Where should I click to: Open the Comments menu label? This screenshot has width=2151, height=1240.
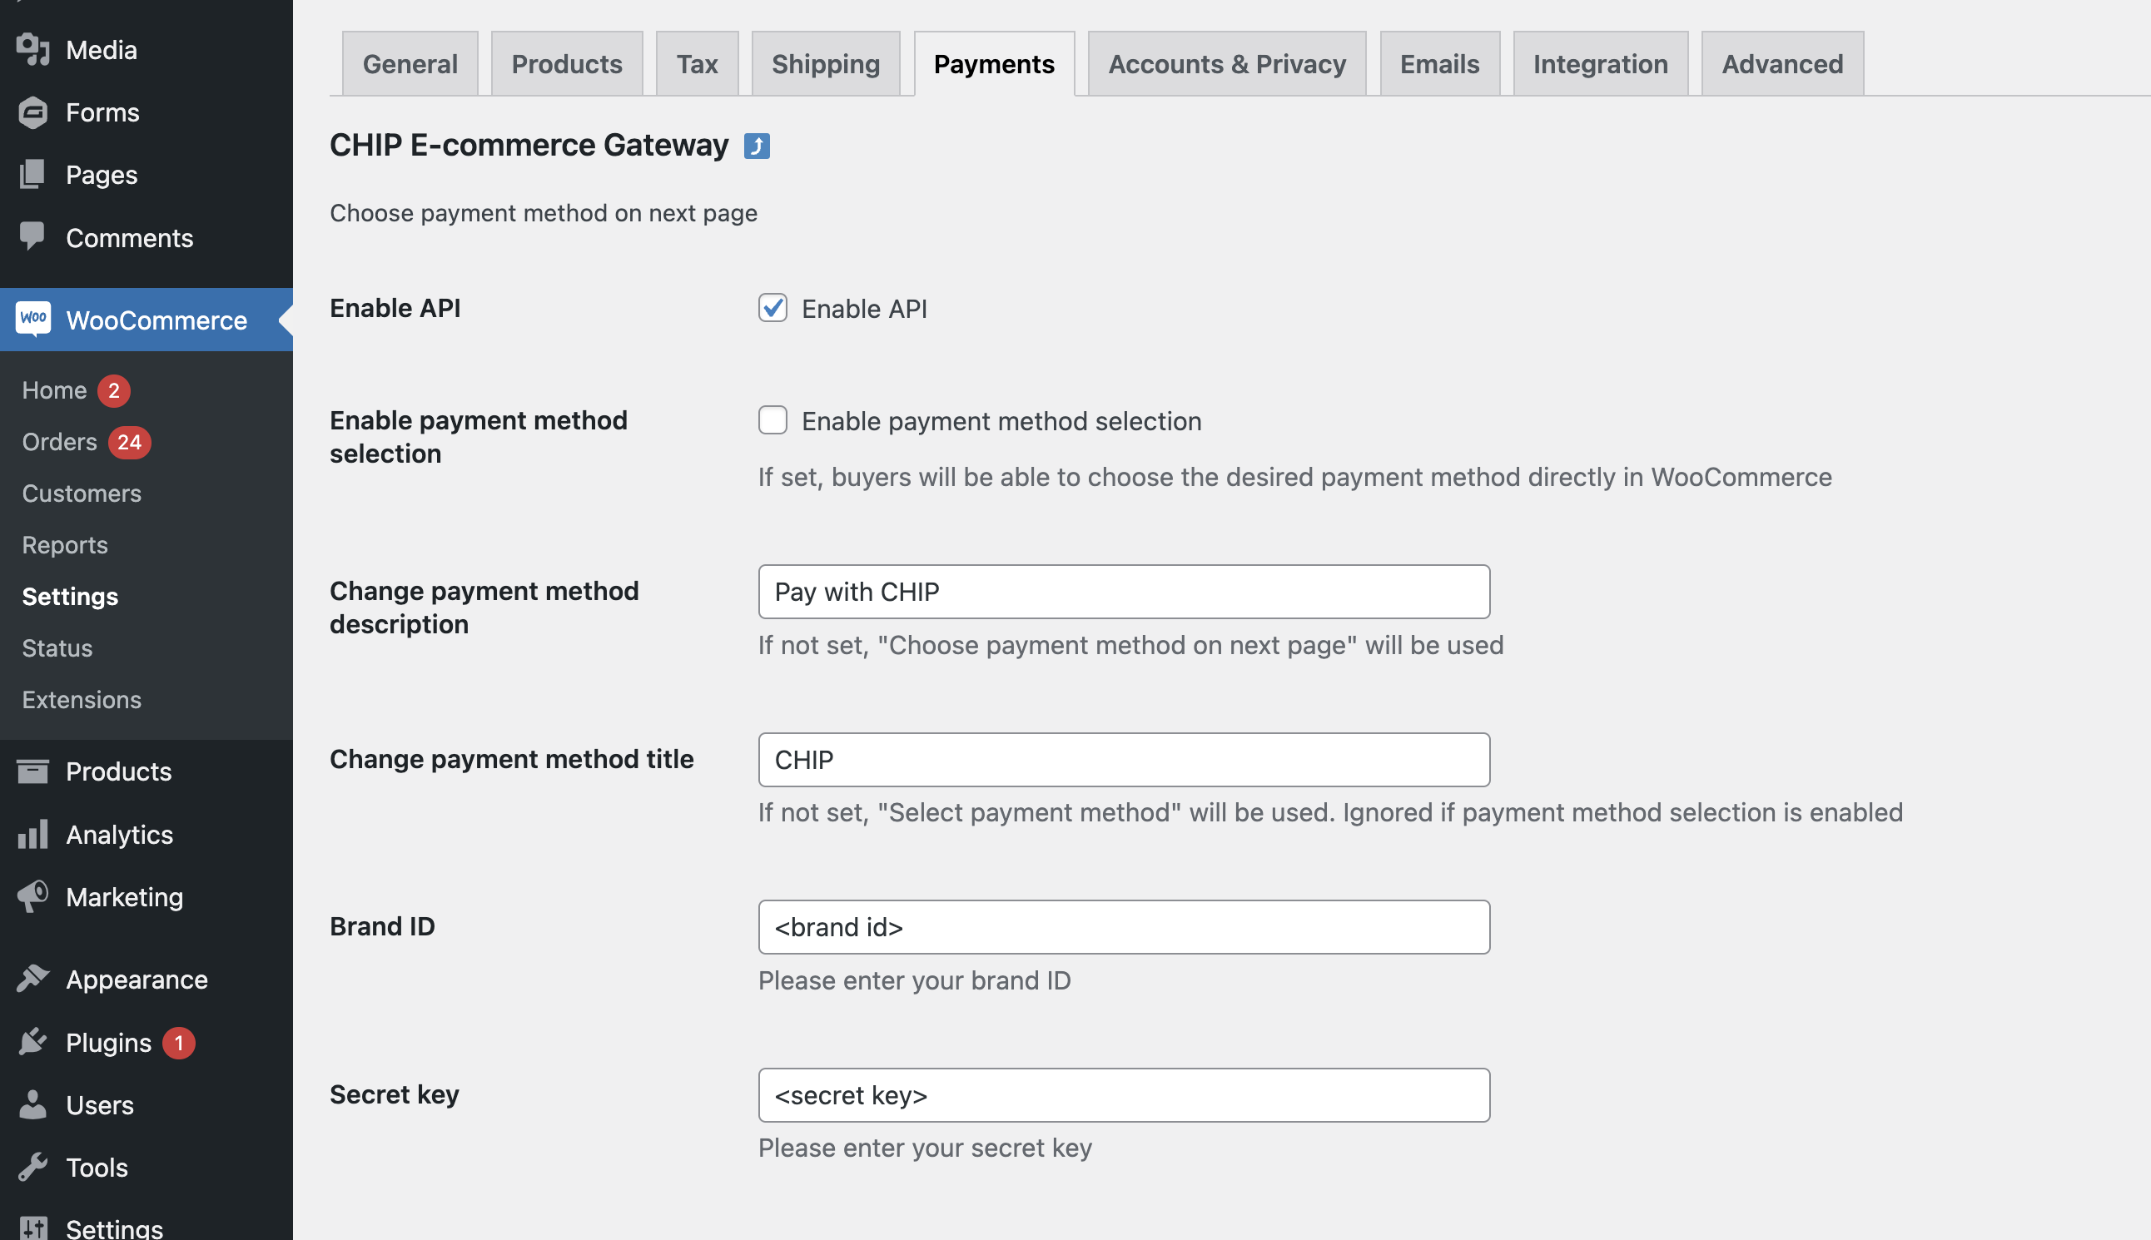point(130,238)
